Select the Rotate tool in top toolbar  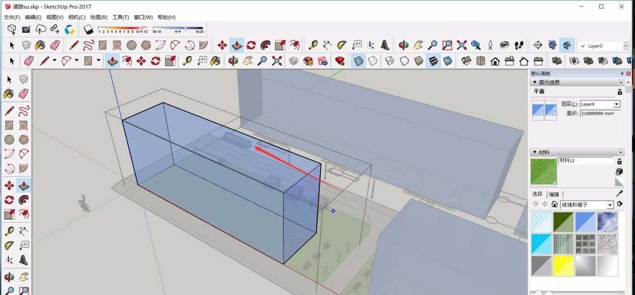(x=251, y=45)
